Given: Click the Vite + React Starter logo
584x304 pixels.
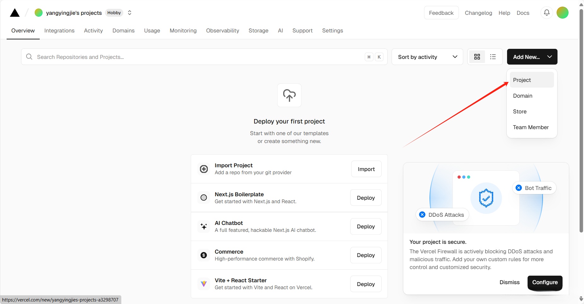Looking at the screenshot, I should coord(204,284).
